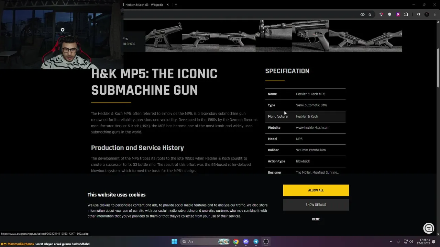Open the Chrome profile avatar
The image size is (440, 247).
pos(427,14)
